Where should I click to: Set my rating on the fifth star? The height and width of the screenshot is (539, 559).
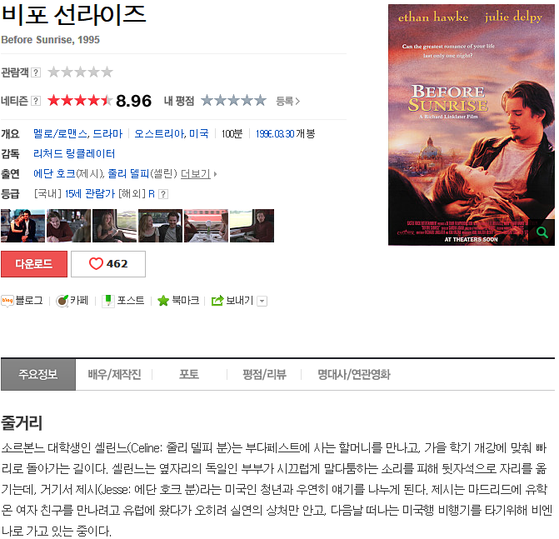260,101
